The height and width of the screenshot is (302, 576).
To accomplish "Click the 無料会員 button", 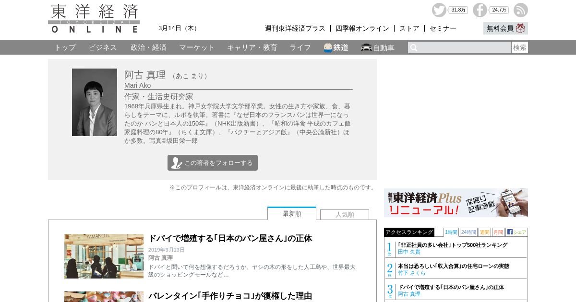I will click(x=505, y=28).
